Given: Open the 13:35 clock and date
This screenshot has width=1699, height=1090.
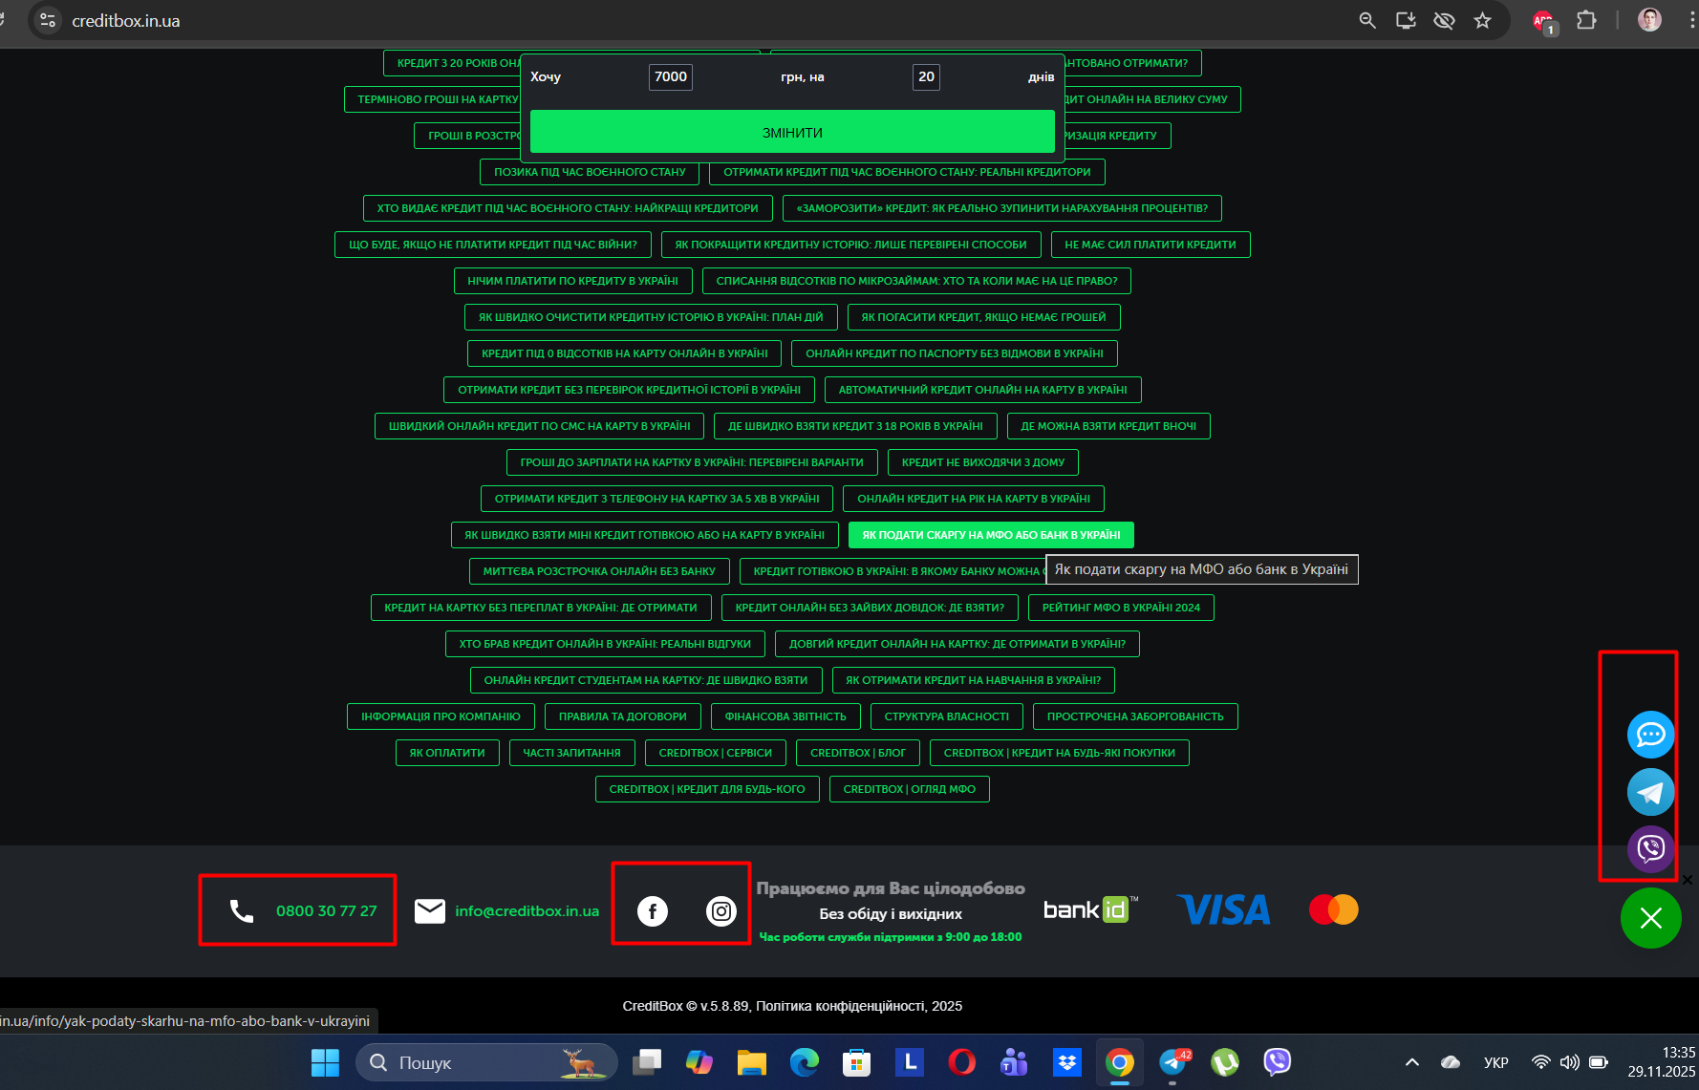Looking at the screenshot, I should (x=1662, y=1062).
